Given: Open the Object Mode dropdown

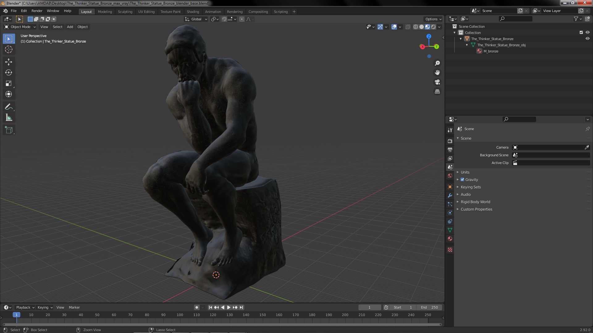Looking at the screenshot, I should (20, 27).
